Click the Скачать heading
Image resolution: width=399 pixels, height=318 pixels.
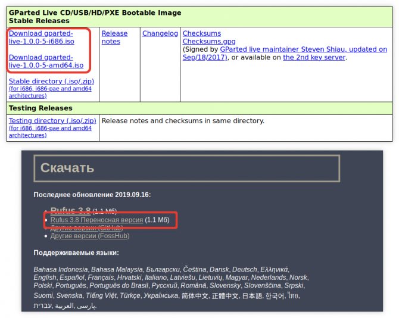pyautogui.click(x=67, y=168)
